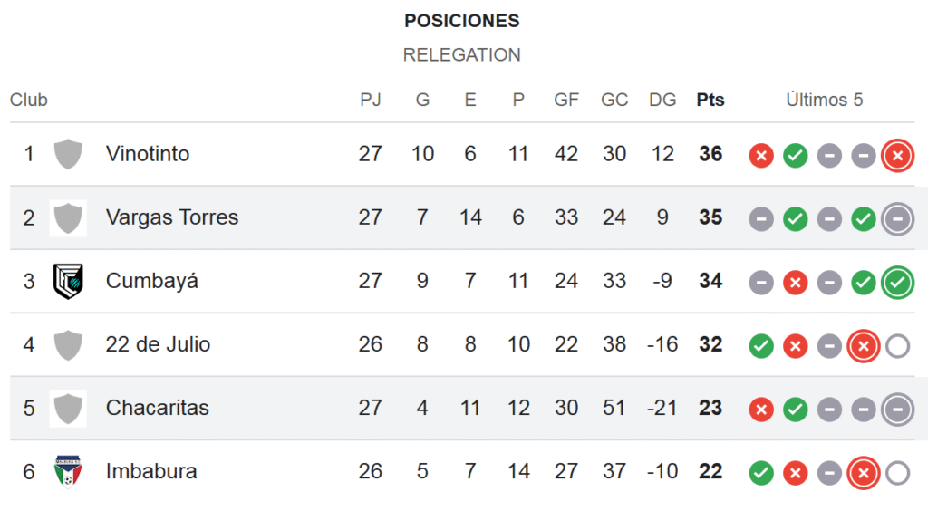Select the Últimos 5 column header
928x511 pixels.
825,100
